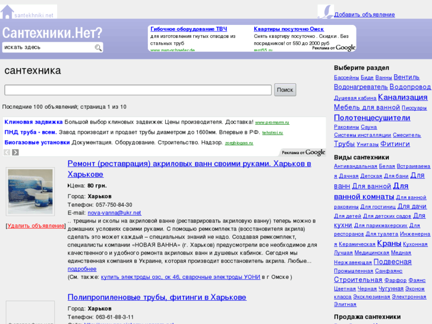Choose Кухонная type
The image size is (432, 324).
click(415, 244)
